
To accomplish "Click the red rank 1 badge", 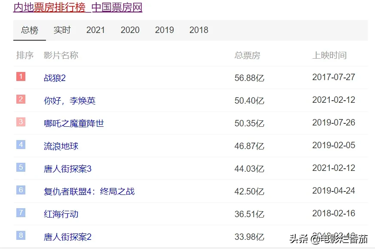I will [x=21, y=77].
